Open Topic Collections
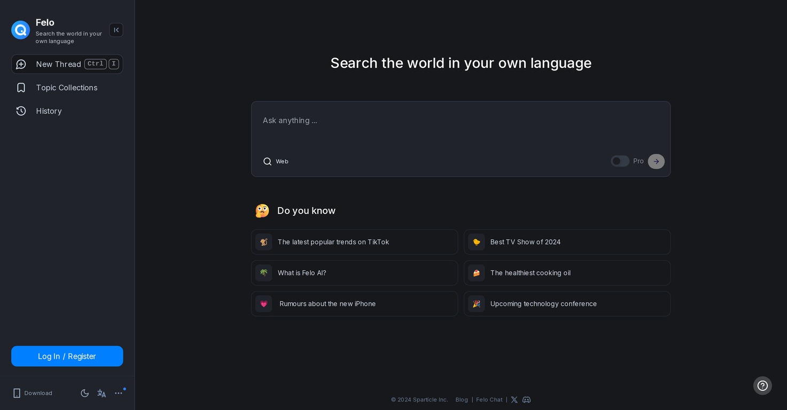Screen dimensions: 787x410 [66, 88]
